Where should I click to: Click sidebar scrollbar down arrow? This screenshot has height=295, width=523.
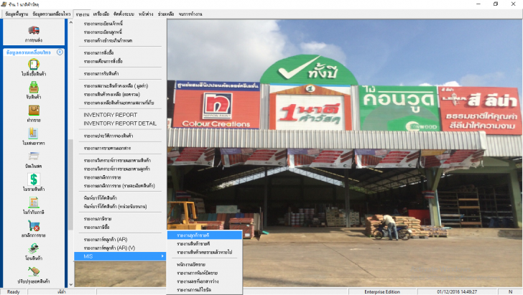tap(70, 284)
